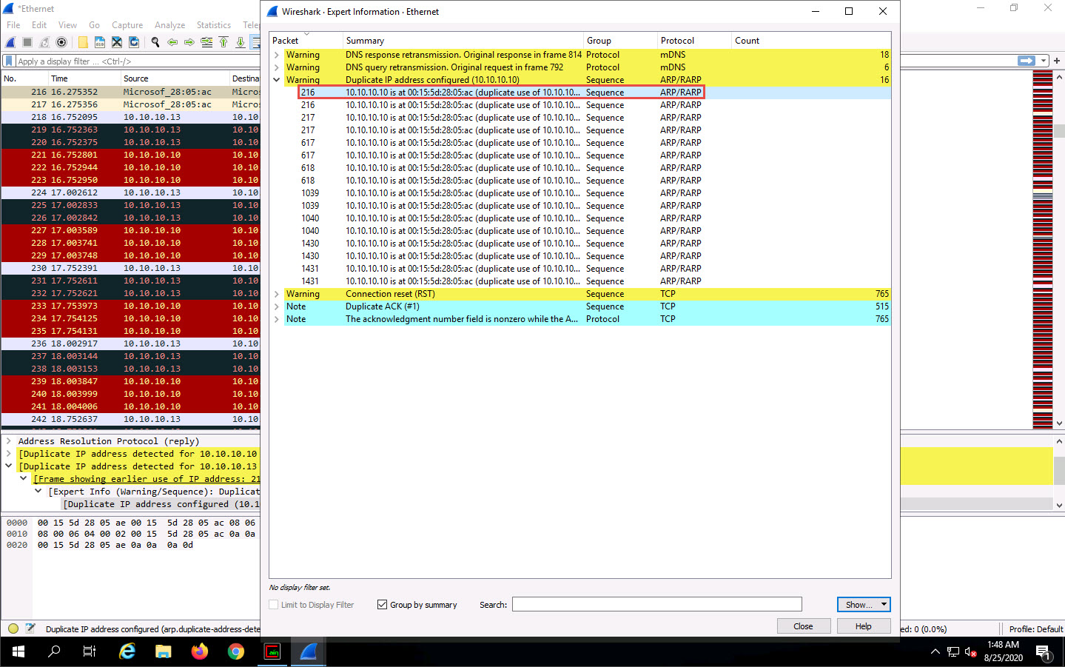Screen dimensions: 1065x667
Task: Go to a specified packet
Action: [206, 42]
